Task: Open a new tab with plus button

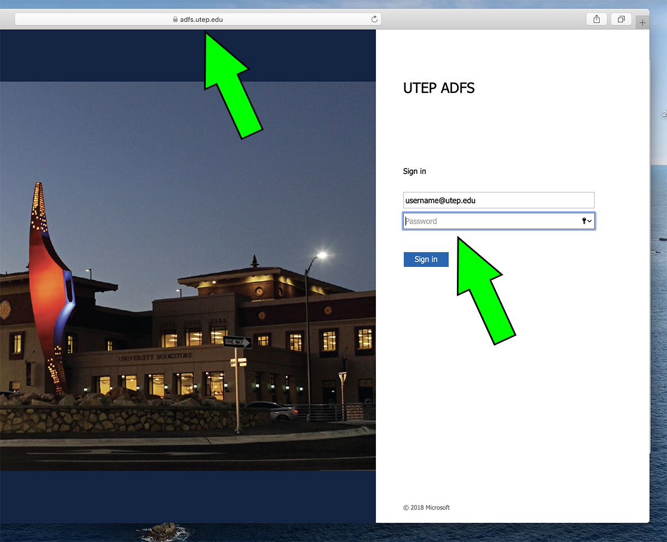Action: click(x=642, y=22)
